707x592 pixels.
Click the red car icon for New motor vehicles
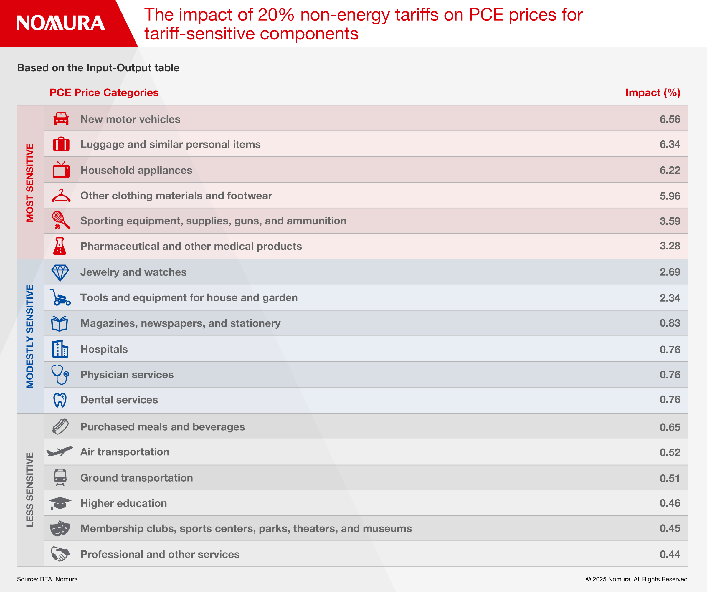(61, 119)
